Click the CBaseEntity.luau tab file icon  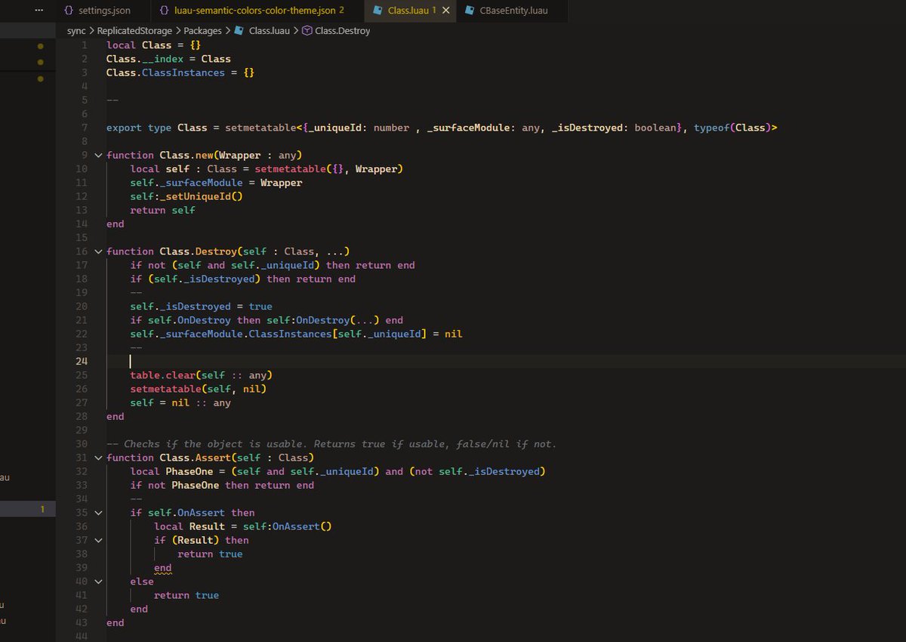coord(470,11)
